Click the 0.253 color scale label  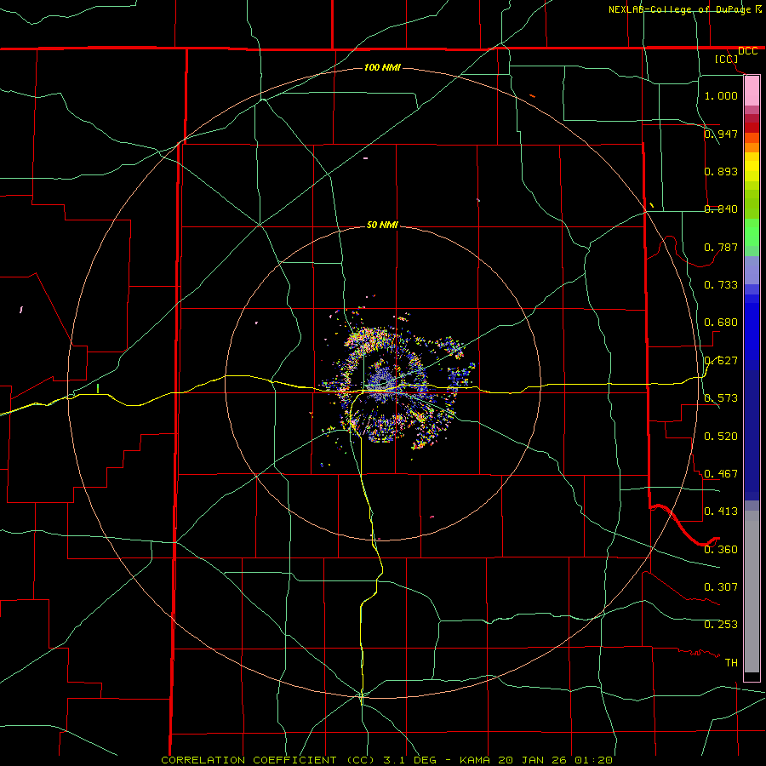click(721, 625)
